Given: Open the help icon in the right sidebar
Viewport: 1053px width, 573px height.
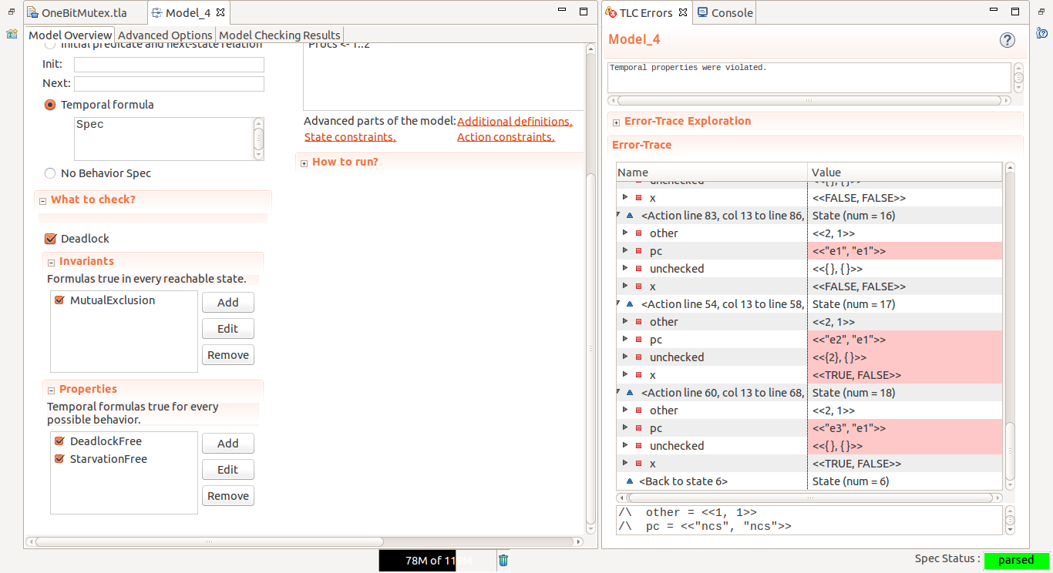Looking at the screenshot, I should [1041, 33].
